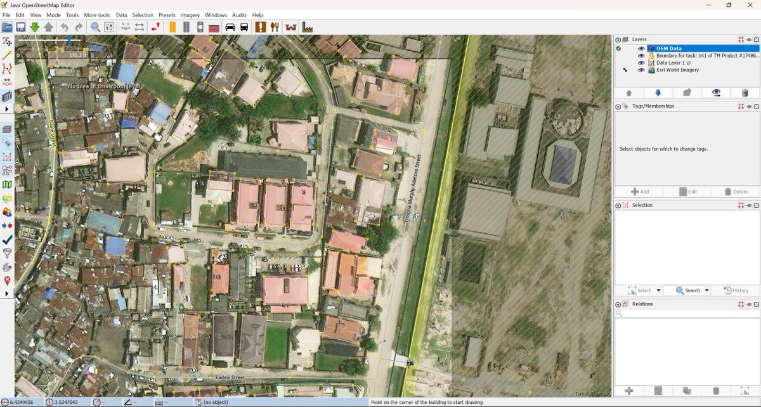Open the Presets menu

[x=166, y=15]
